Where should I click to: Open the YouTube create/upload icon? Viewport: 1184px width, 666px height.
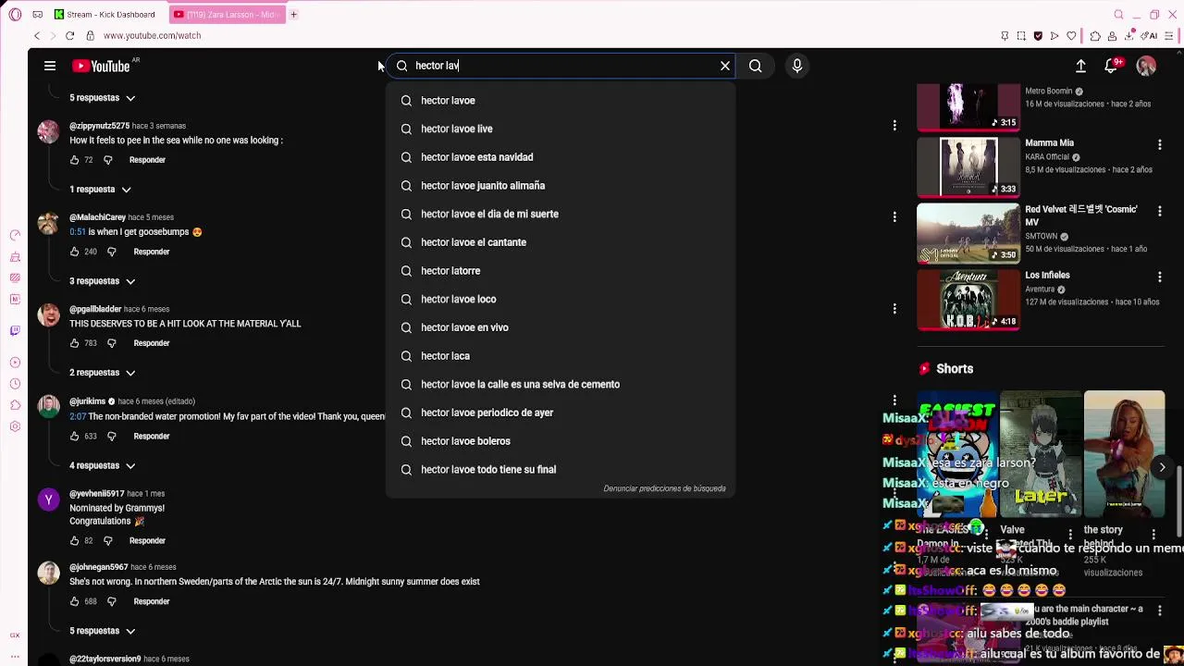click(1080, 66)
